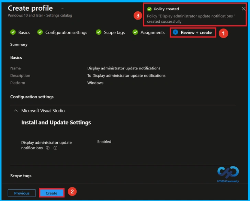Screen dimensions: 250x201
Task: Click the Copilot icon beside notifications setting
Action: (x=48, y=148)
